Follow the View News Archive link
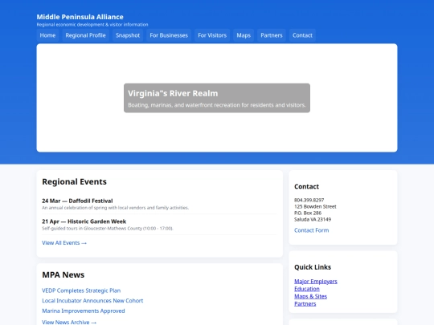This screenshot has height=325, width=434. tap(69, 322)
